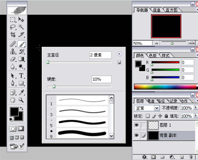The width and height of the screenshot is (198, 160).
Task: Select the Move tool
Action: (x=21, y=20)
